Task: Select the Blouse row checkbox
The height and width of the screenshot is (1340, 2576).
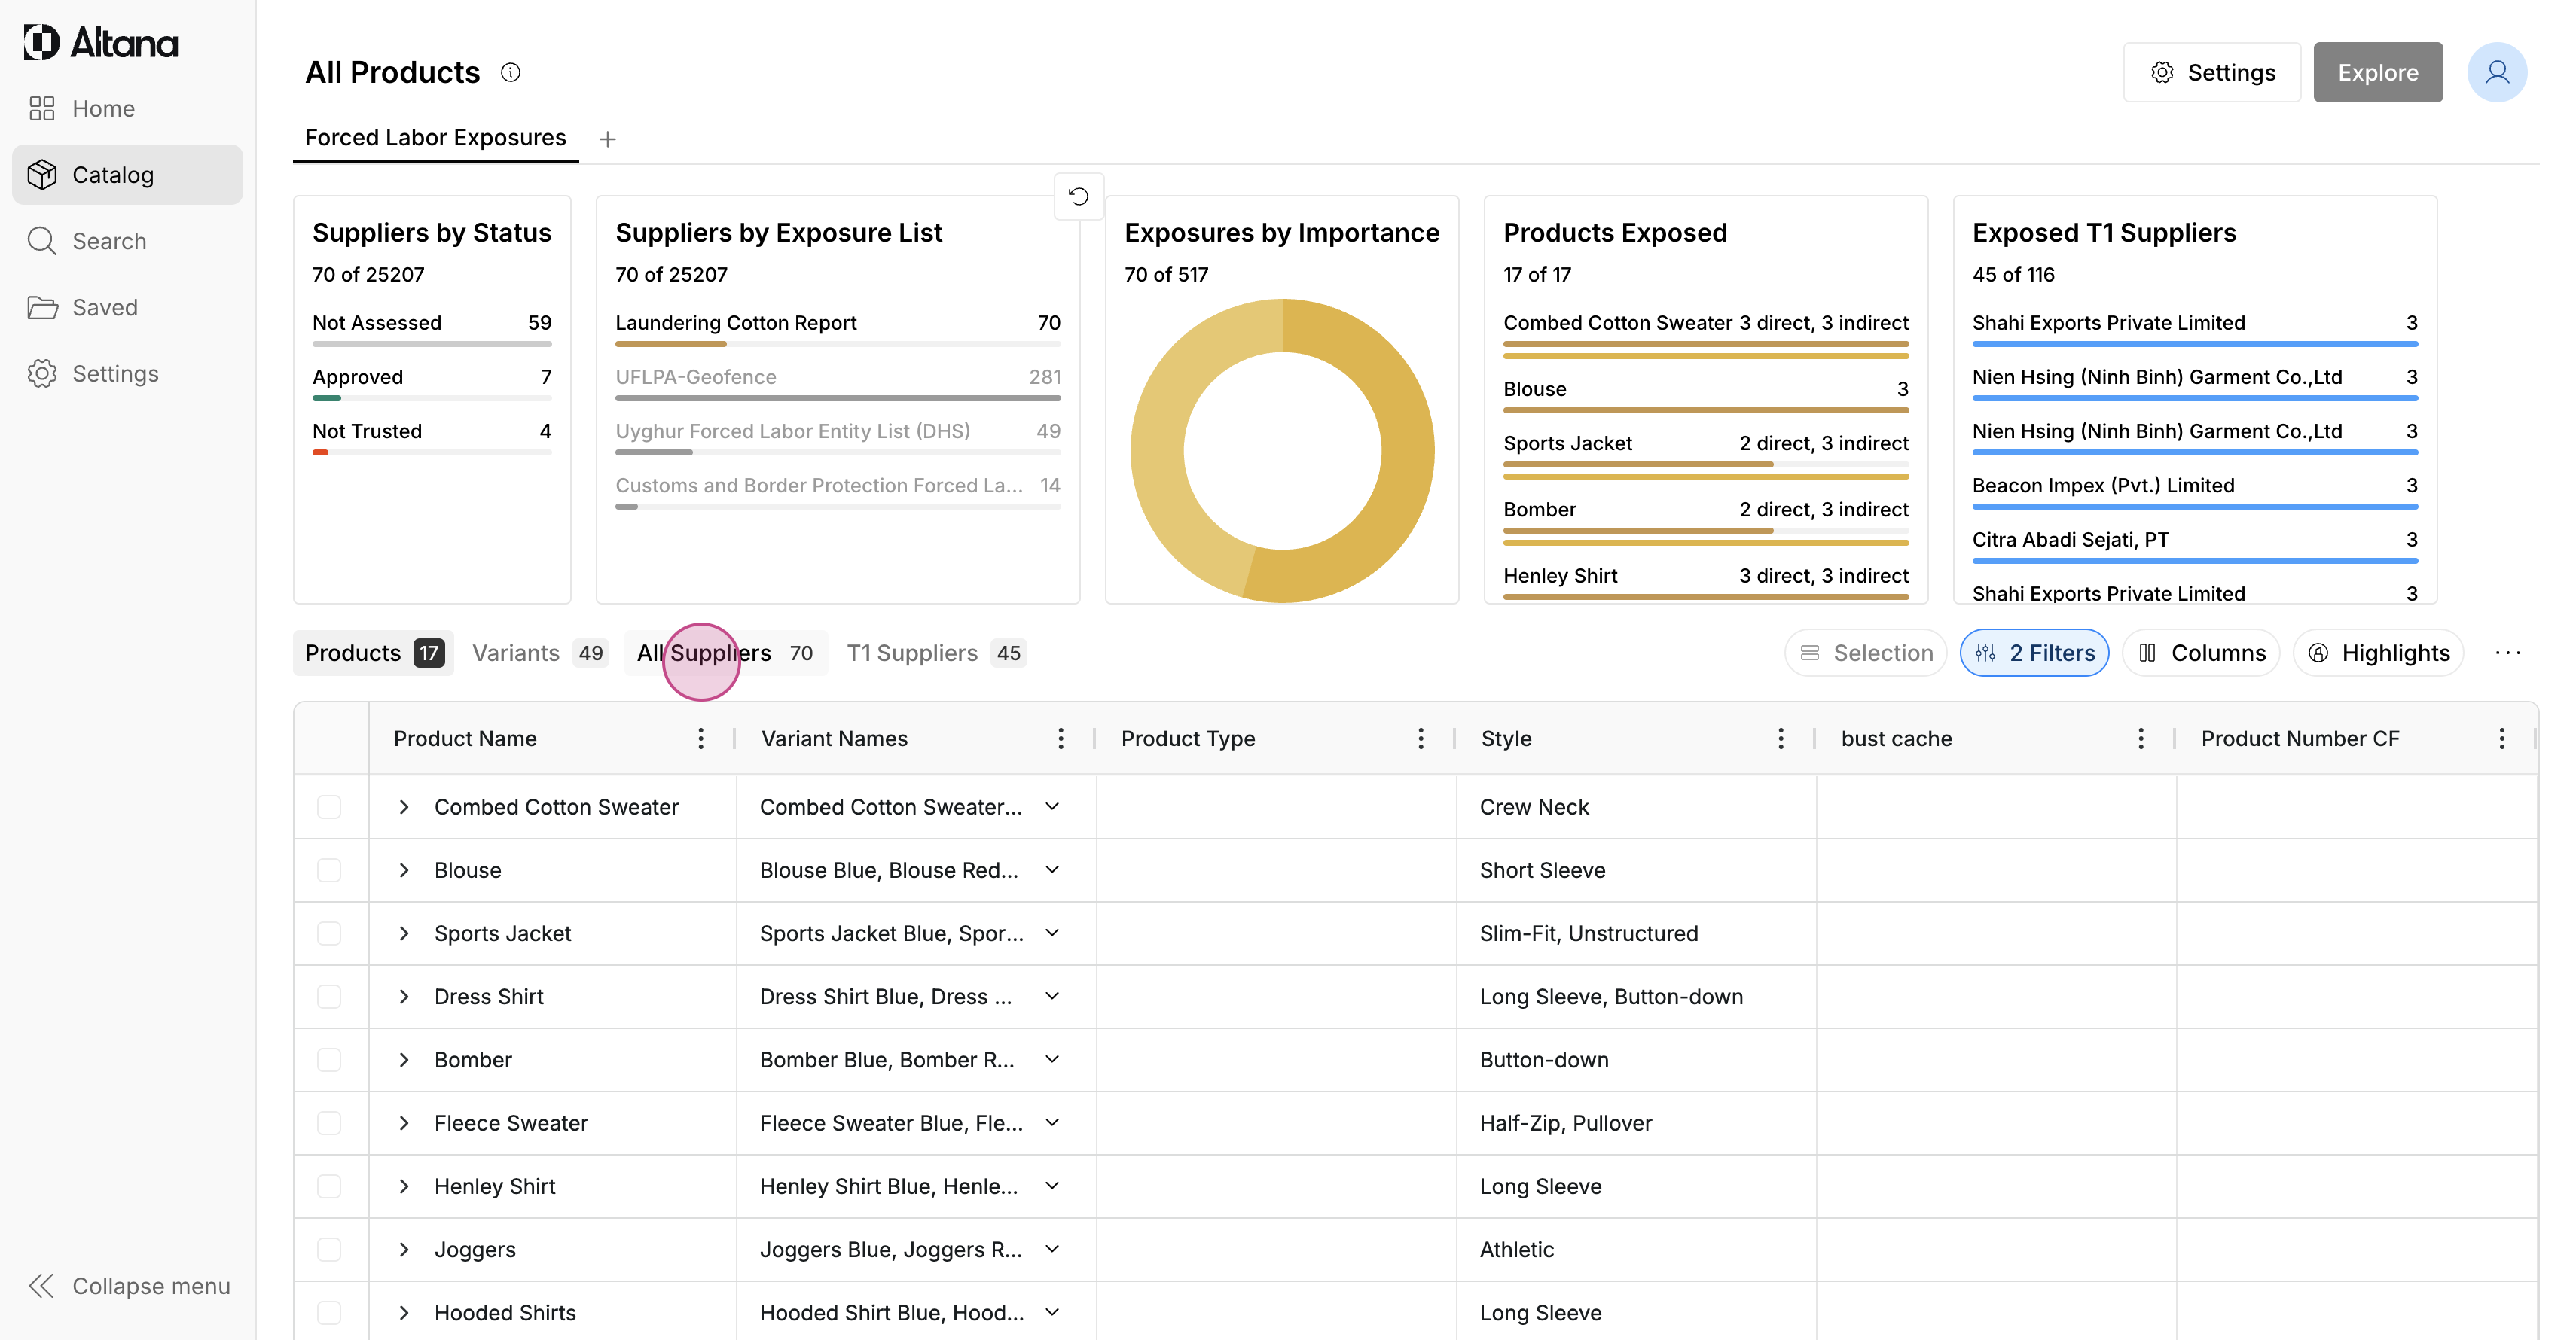Action: coord(329,870)
